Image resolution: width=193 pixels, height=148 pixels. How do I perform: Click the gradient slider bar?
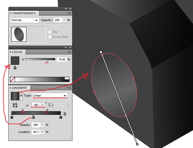point(36,113)
